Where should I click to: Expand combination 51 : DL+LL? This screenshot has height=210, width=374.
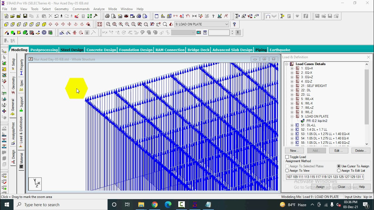(x=292, y=125)
